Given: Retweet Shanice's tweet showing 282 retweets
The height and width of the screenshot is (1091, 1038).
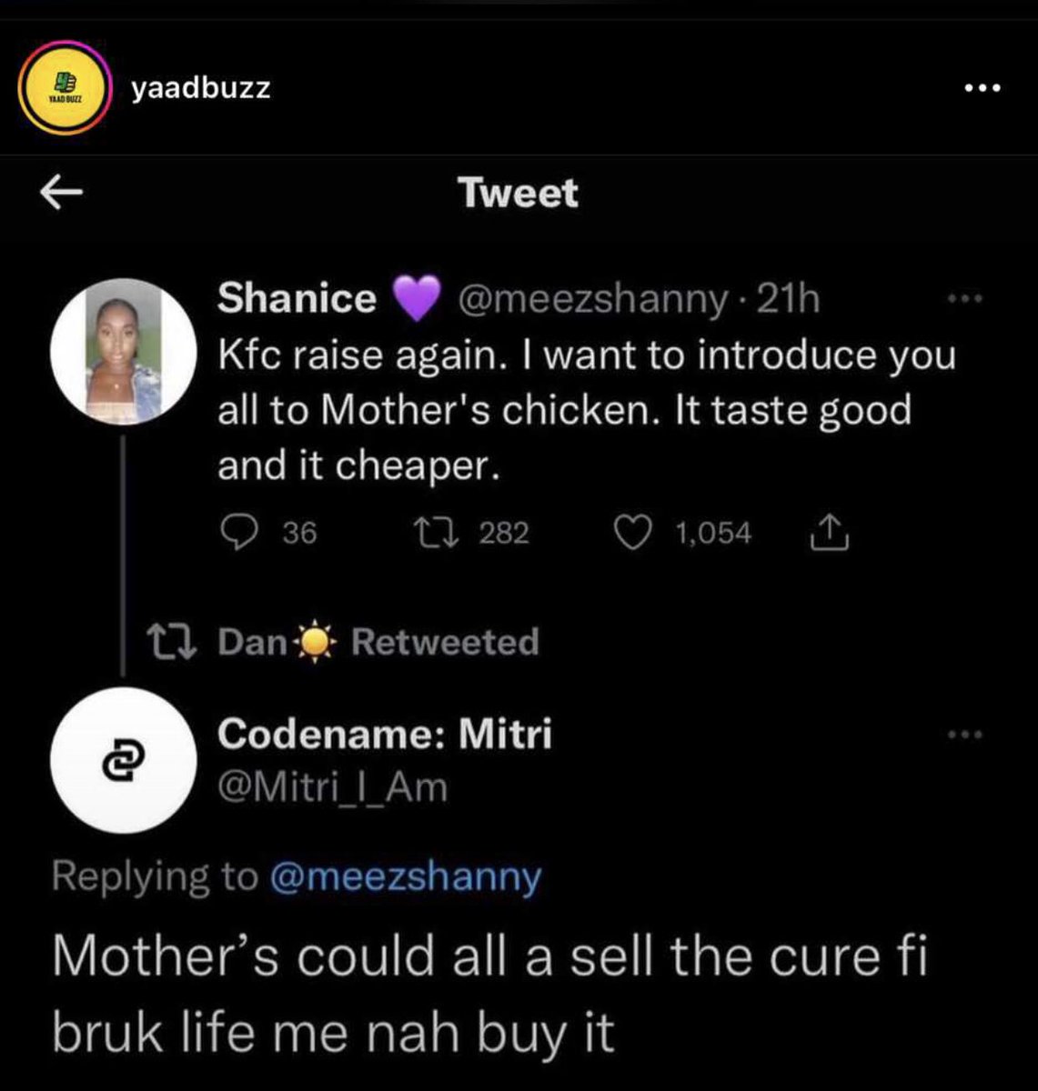Looking at the screenshot, I should pos(431,533).
